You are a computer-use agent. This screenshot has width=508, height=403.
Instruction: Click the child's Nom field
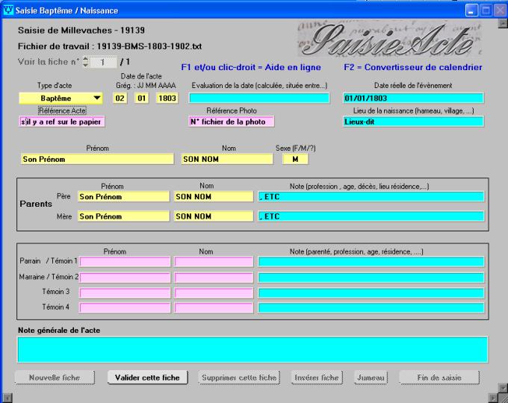[227, 159]
